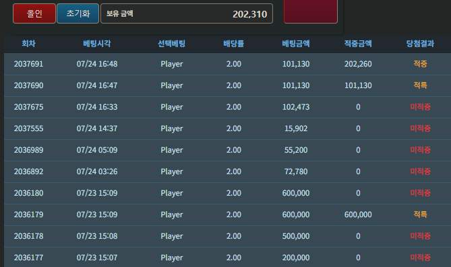Select round number 2036178
The width and height of the screenshot is (451, 267).
(x=29, y=236)
